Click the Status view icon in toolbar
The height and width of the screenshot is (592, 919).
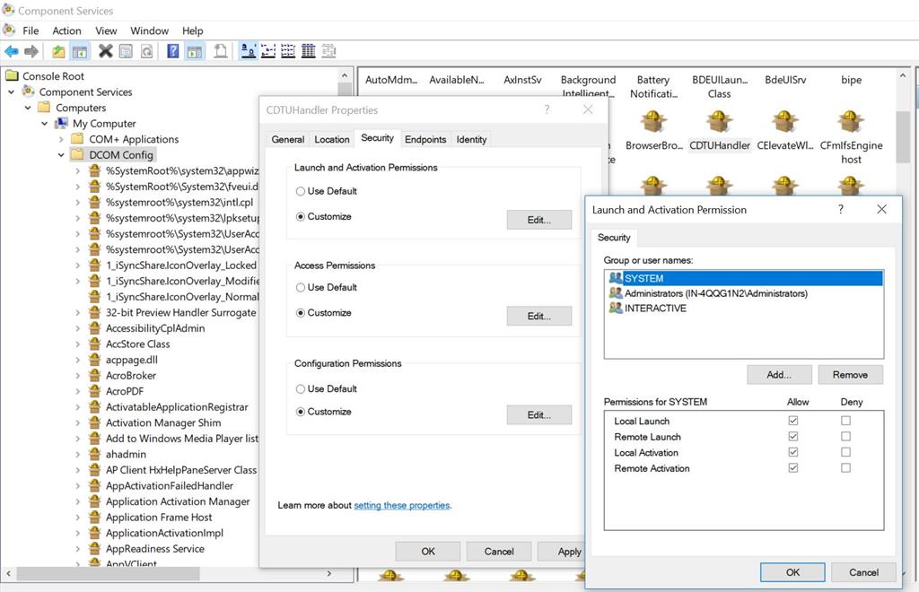pos(328,51)
